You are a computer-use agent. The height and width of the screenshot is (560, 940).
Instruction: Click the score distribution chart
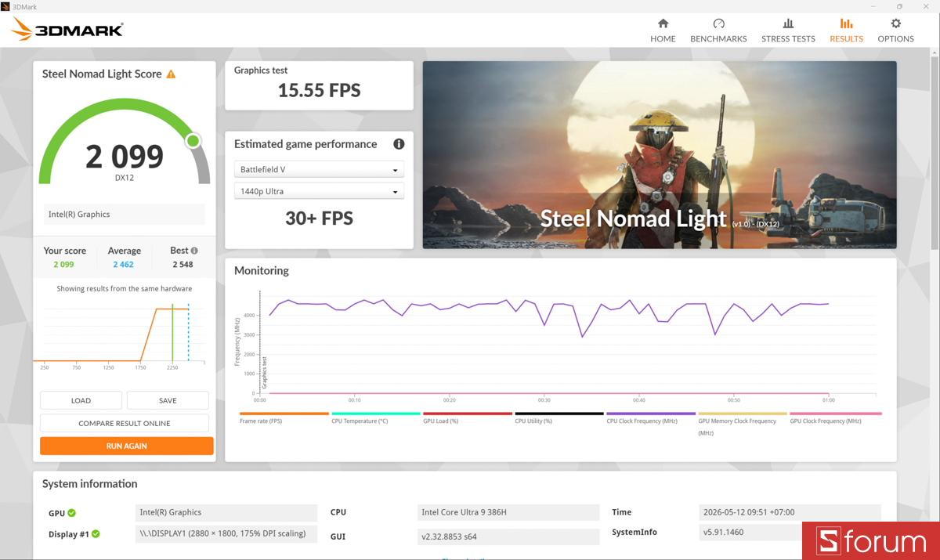121,336
